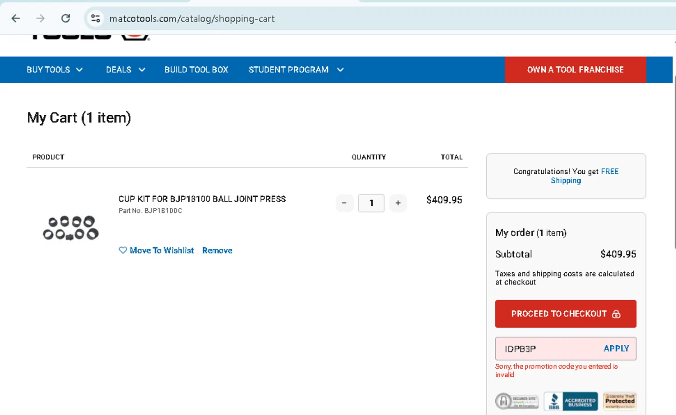Click Own A Tool Franchise button
676x415 pixels.
[x=576, y=70]
